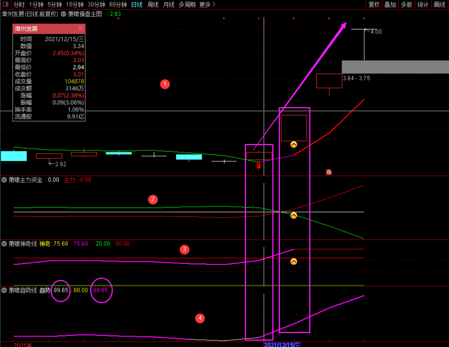Open the 萧啸神奇线 indicator dropdown

click(x=4, y=244)
